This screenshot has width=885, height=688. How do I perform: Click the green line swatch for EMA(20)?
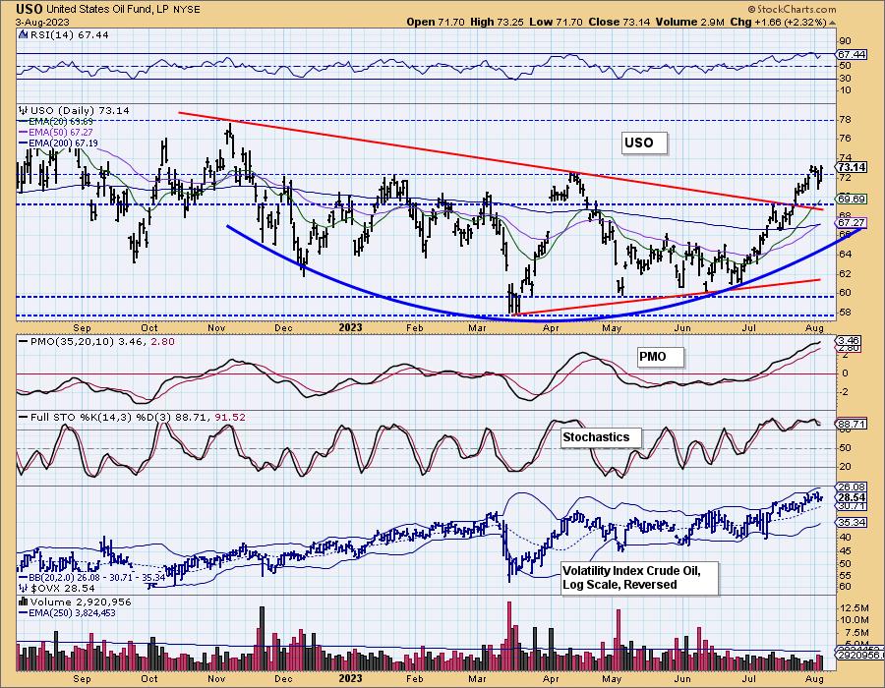pyautogui.click(x=24, y=122)
